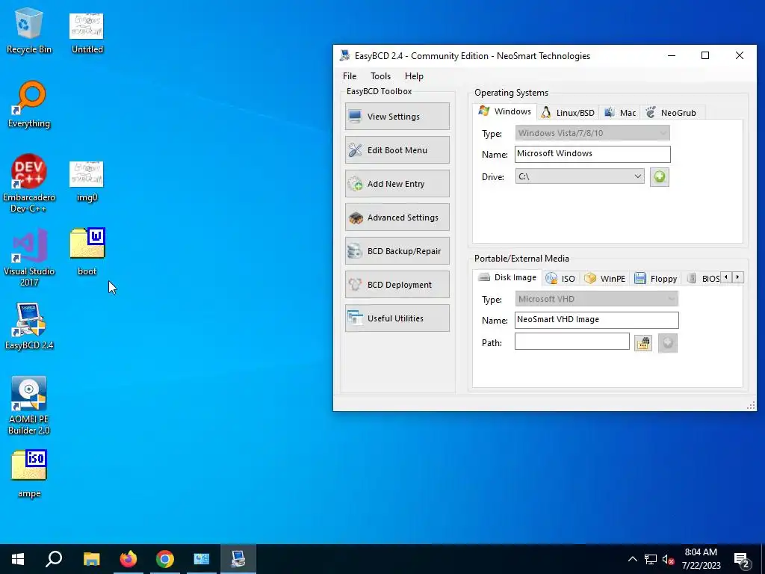Open the notification center icon
The height and width of the screenshot is (574, 765).
(x=742, y=560)
